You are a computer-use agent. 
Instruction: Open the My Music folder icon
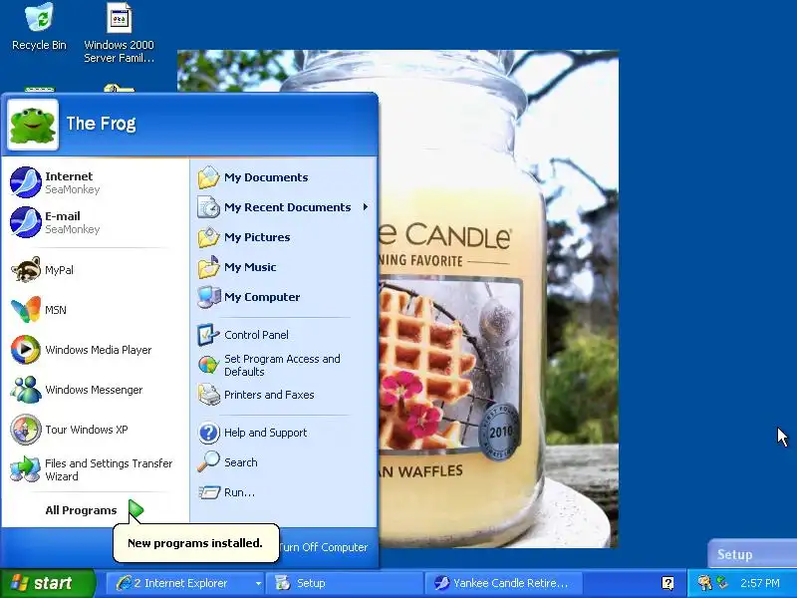pos(208,267)
